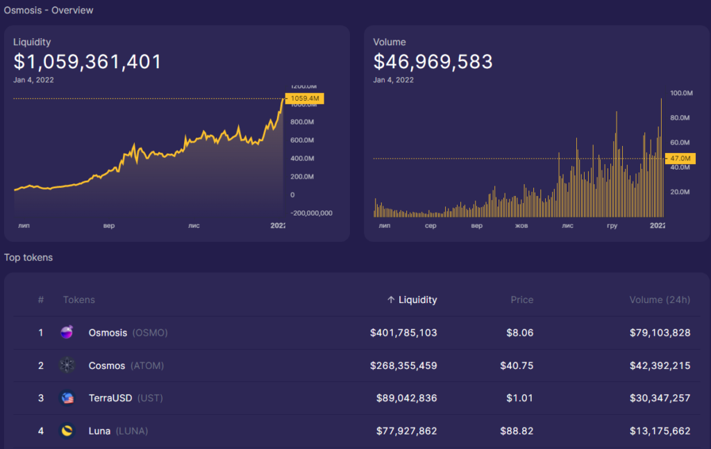This screenshot has width=711, height=449.
Task: Click the 2022 label on the liquidity chart axis
Action: click(x=278, y=225)
